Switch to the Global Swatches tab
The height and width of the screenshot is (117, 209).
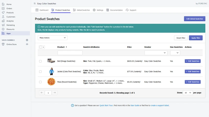pyautogui.click(x=81, y=10)
